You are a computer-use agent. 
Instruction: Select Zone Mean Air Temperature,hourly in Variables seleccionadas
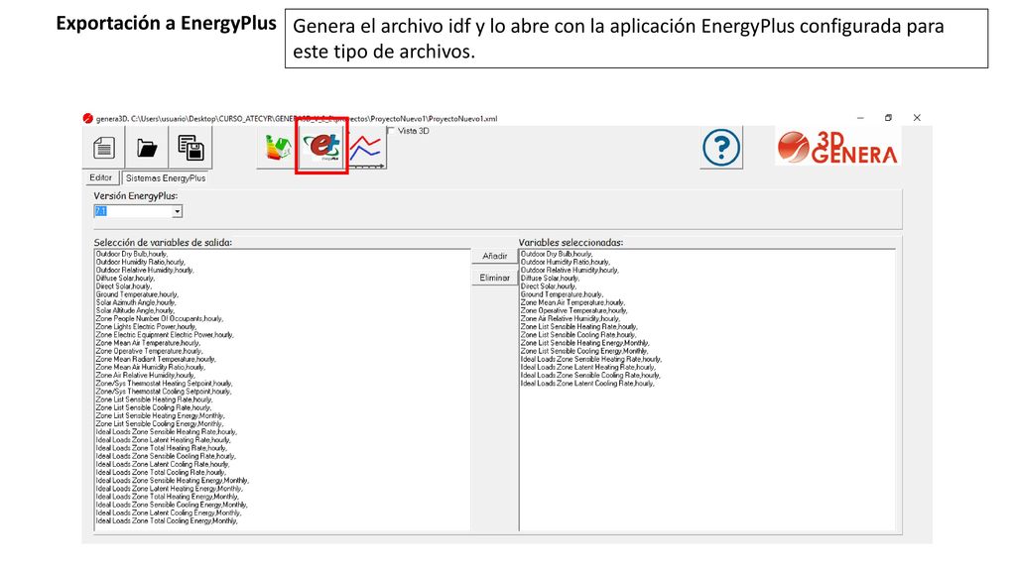point(573,302)
